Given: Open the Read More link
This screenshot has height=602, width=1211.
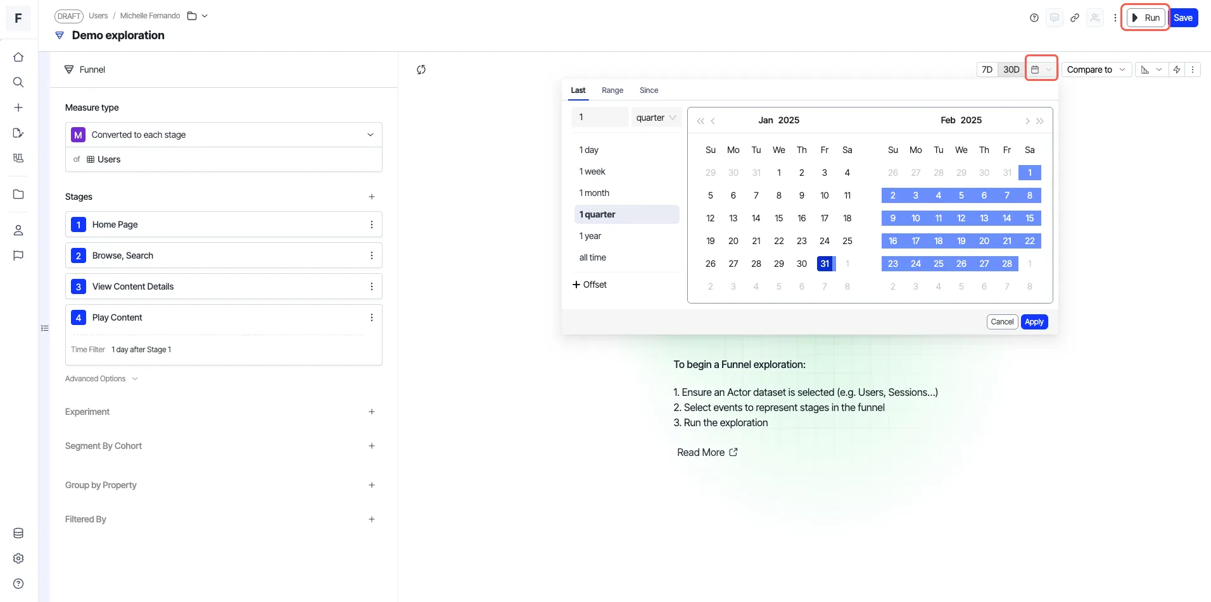Looking at the screenshot, I should (x=707, y=452).
